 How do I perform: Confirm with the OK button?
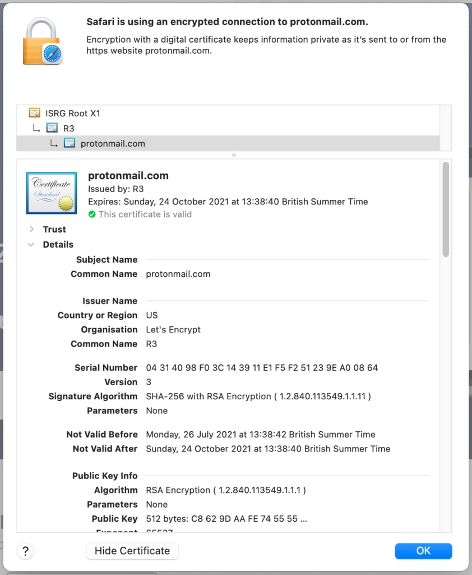423,551
